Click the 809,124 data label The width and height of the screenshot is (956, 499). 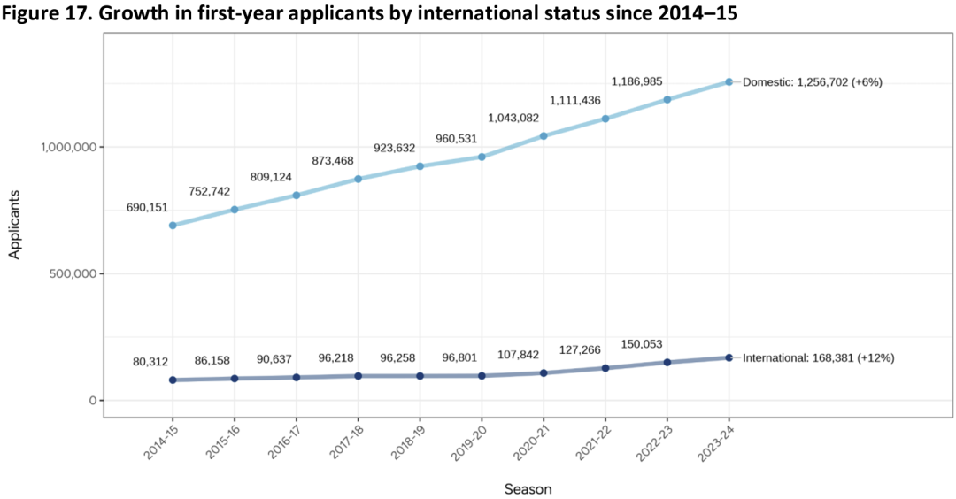(x=271, y=177)
